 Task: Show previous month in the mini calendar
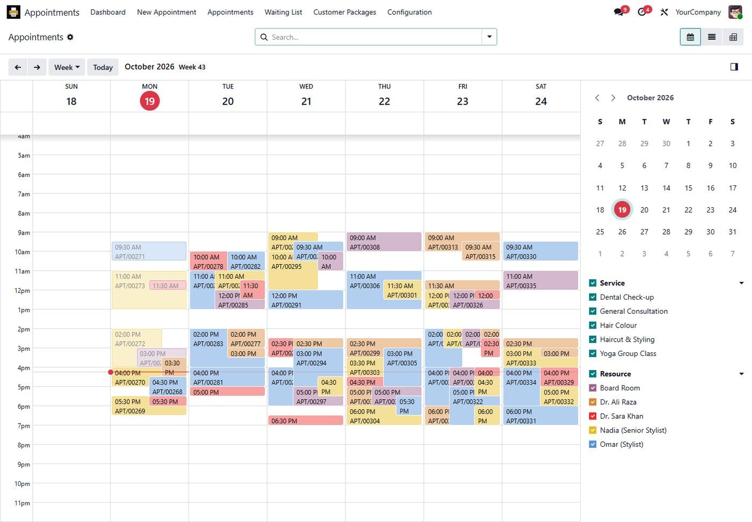[x=597, y=98]
